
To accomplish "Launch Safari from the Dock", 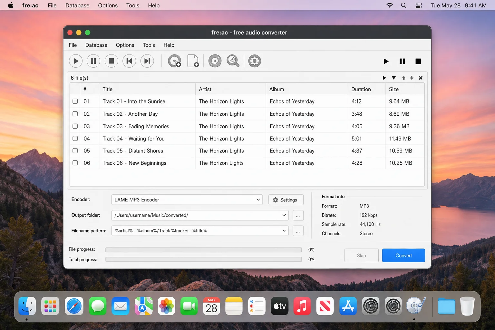I will pyautogui.click(x=74, y=306).
